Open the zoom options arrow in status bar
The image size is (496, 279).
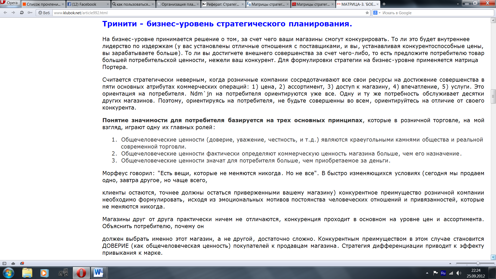[x=450, y=263]
